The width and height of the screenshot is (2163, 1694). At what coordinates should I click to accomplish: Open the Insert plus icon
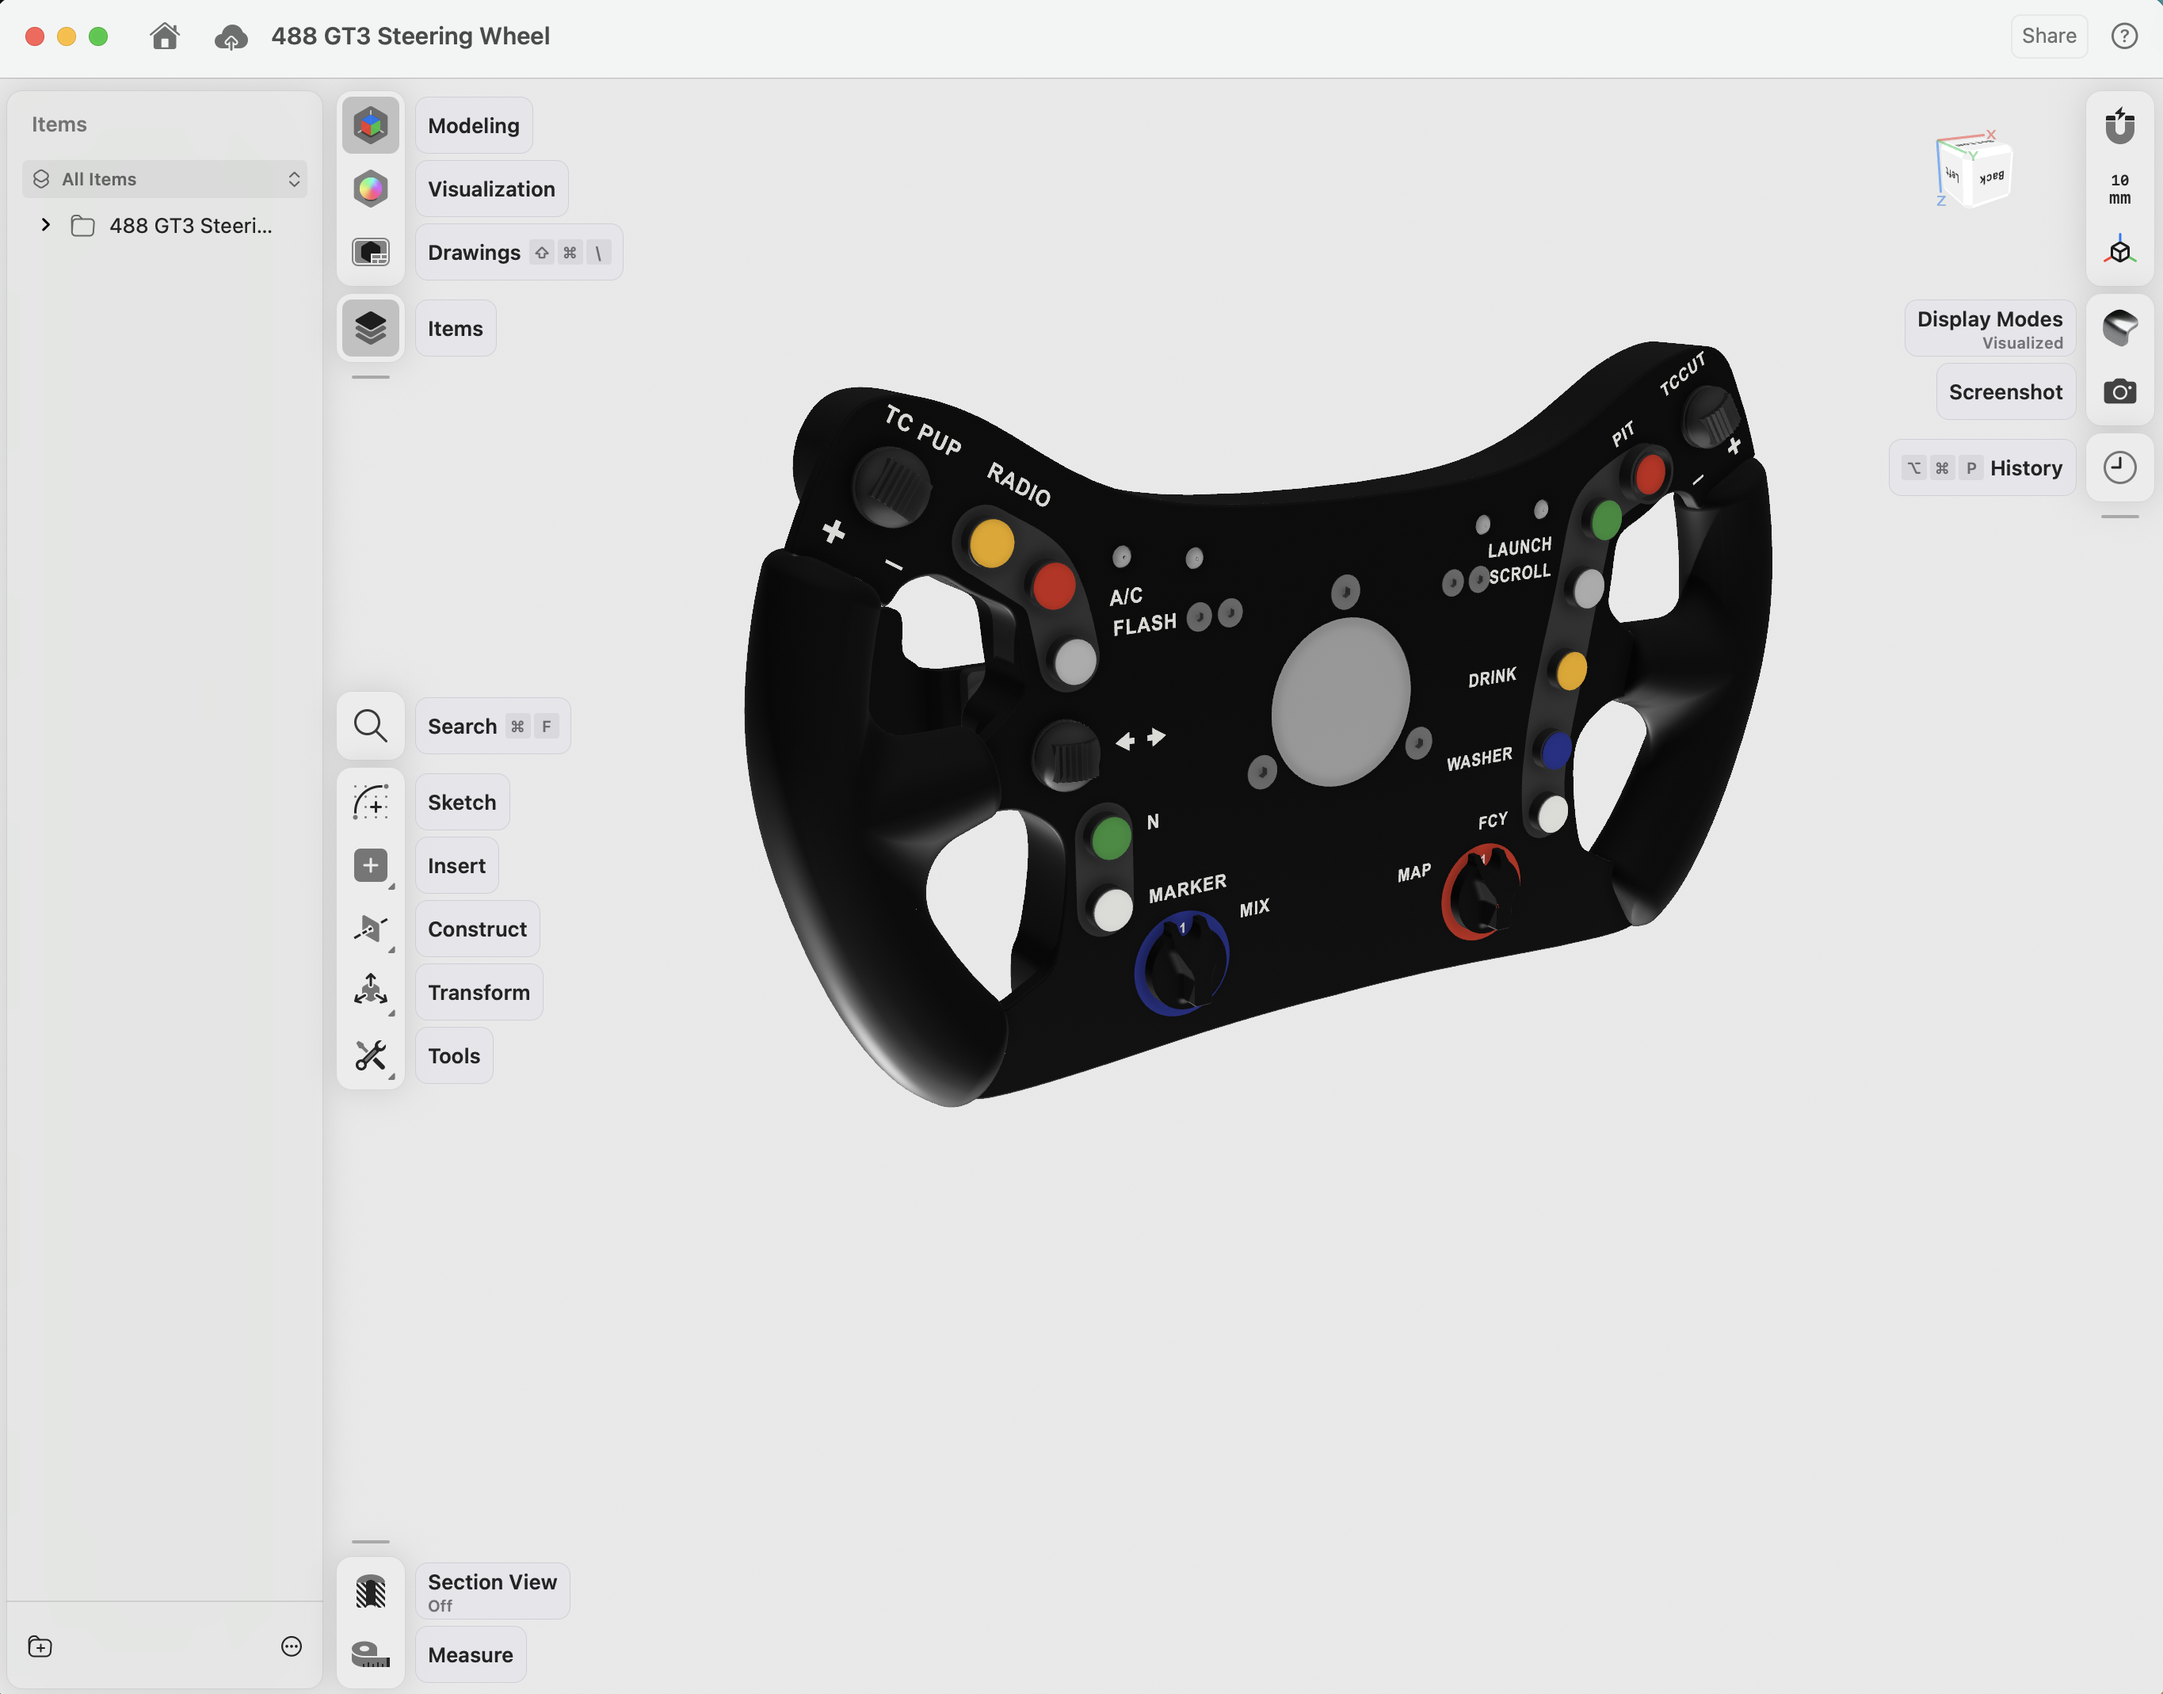tap(370, 866)
